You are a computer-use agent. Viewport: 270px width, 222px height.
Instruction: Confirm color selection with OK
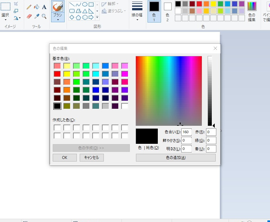(64, 158)
